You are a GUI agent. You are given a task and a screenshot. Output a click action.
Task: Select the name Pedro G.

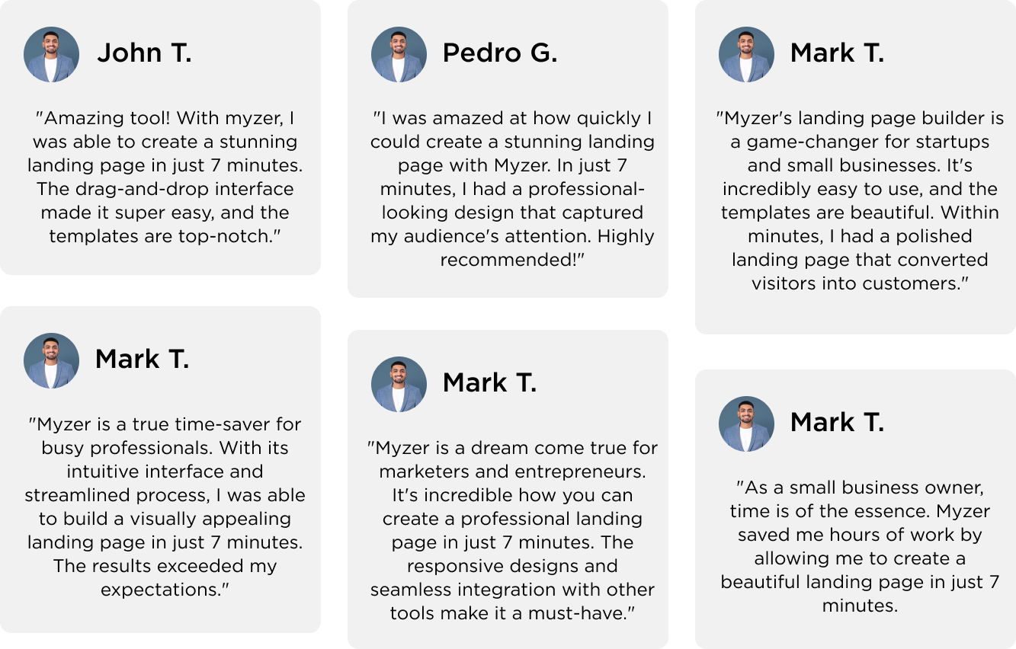[499, 53]
